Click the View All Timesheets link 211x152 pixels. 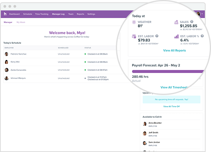[174, 87]
